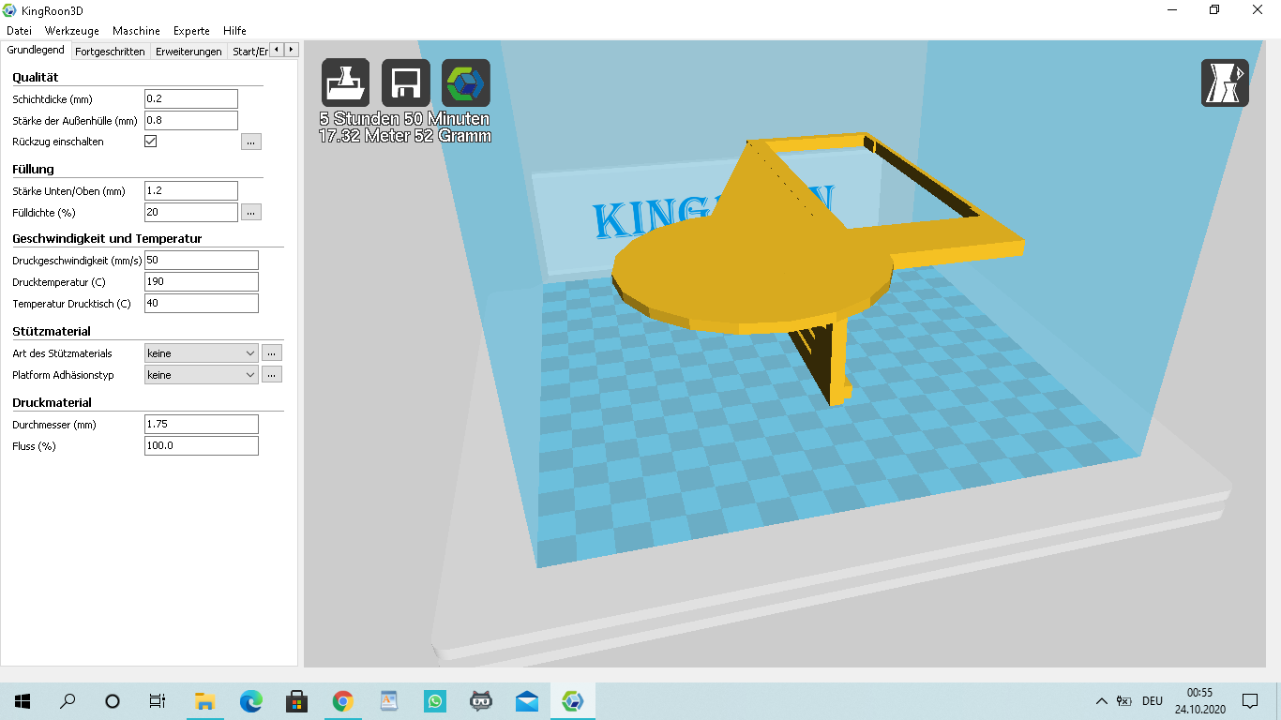Viewport: 1281px width, 720px height.
Task: Open the Mail app from the taskbar
Action: pyautogui.click(x=526, y=701)
